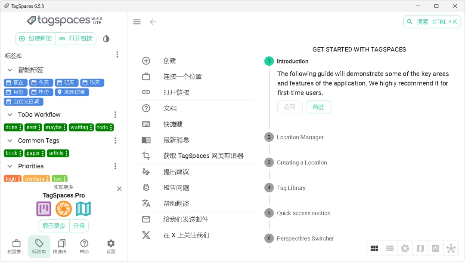Click the 最新消息 news book icon
Image resolution: width=465 pixels, height=262 pixels.
[x=146, y=140]
